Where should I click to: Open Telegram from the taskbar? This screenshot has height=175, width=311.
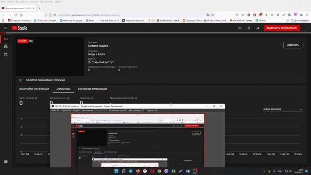click(131, 171)
